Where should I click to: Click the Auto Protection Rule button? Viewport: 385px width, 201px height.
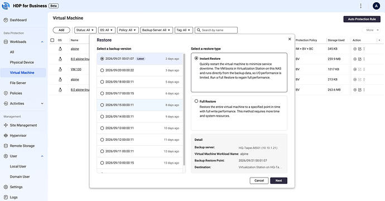(x=362, y=19)
